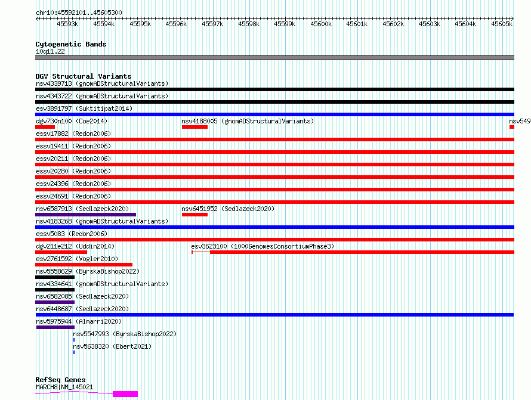Open variant nsv4343722 label

pyautogui.click(x=102, y=96)
